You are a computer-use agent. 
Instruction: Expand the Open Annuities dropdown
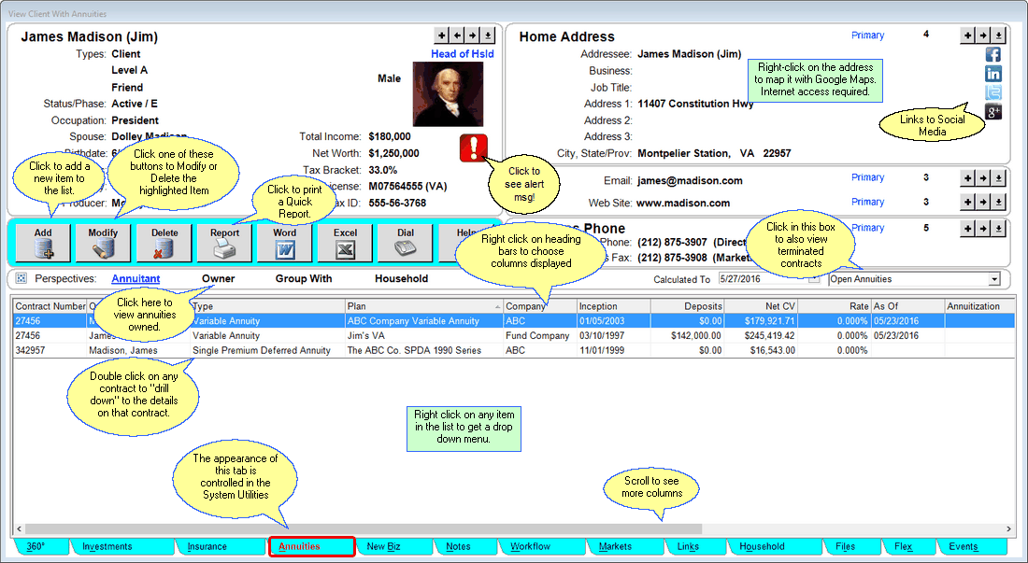coord(994,279)
